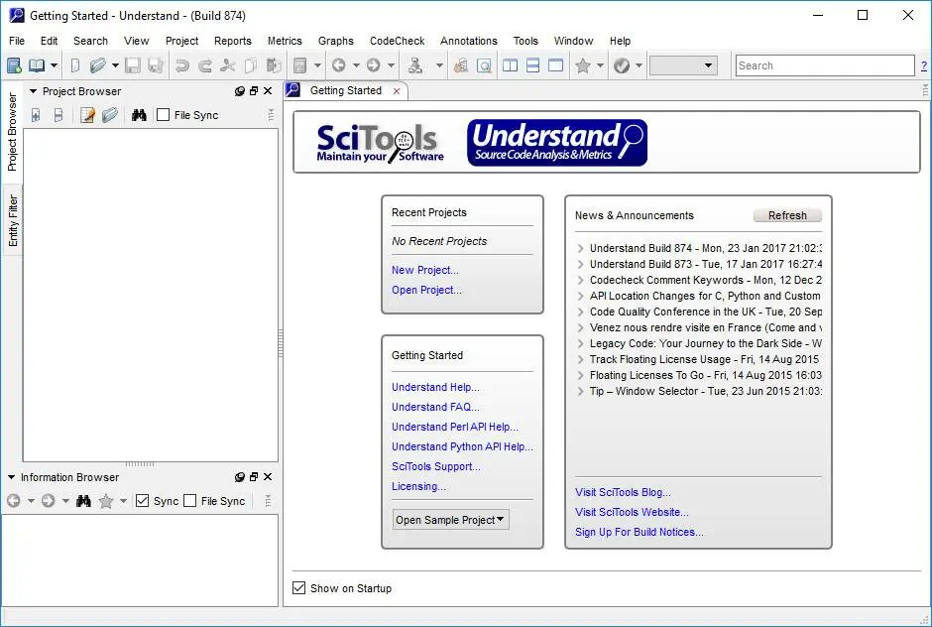This screenshot has height=627, width=932.
Task: Enable File Sync checkbox in Project Browser
Action: (163, 115)
